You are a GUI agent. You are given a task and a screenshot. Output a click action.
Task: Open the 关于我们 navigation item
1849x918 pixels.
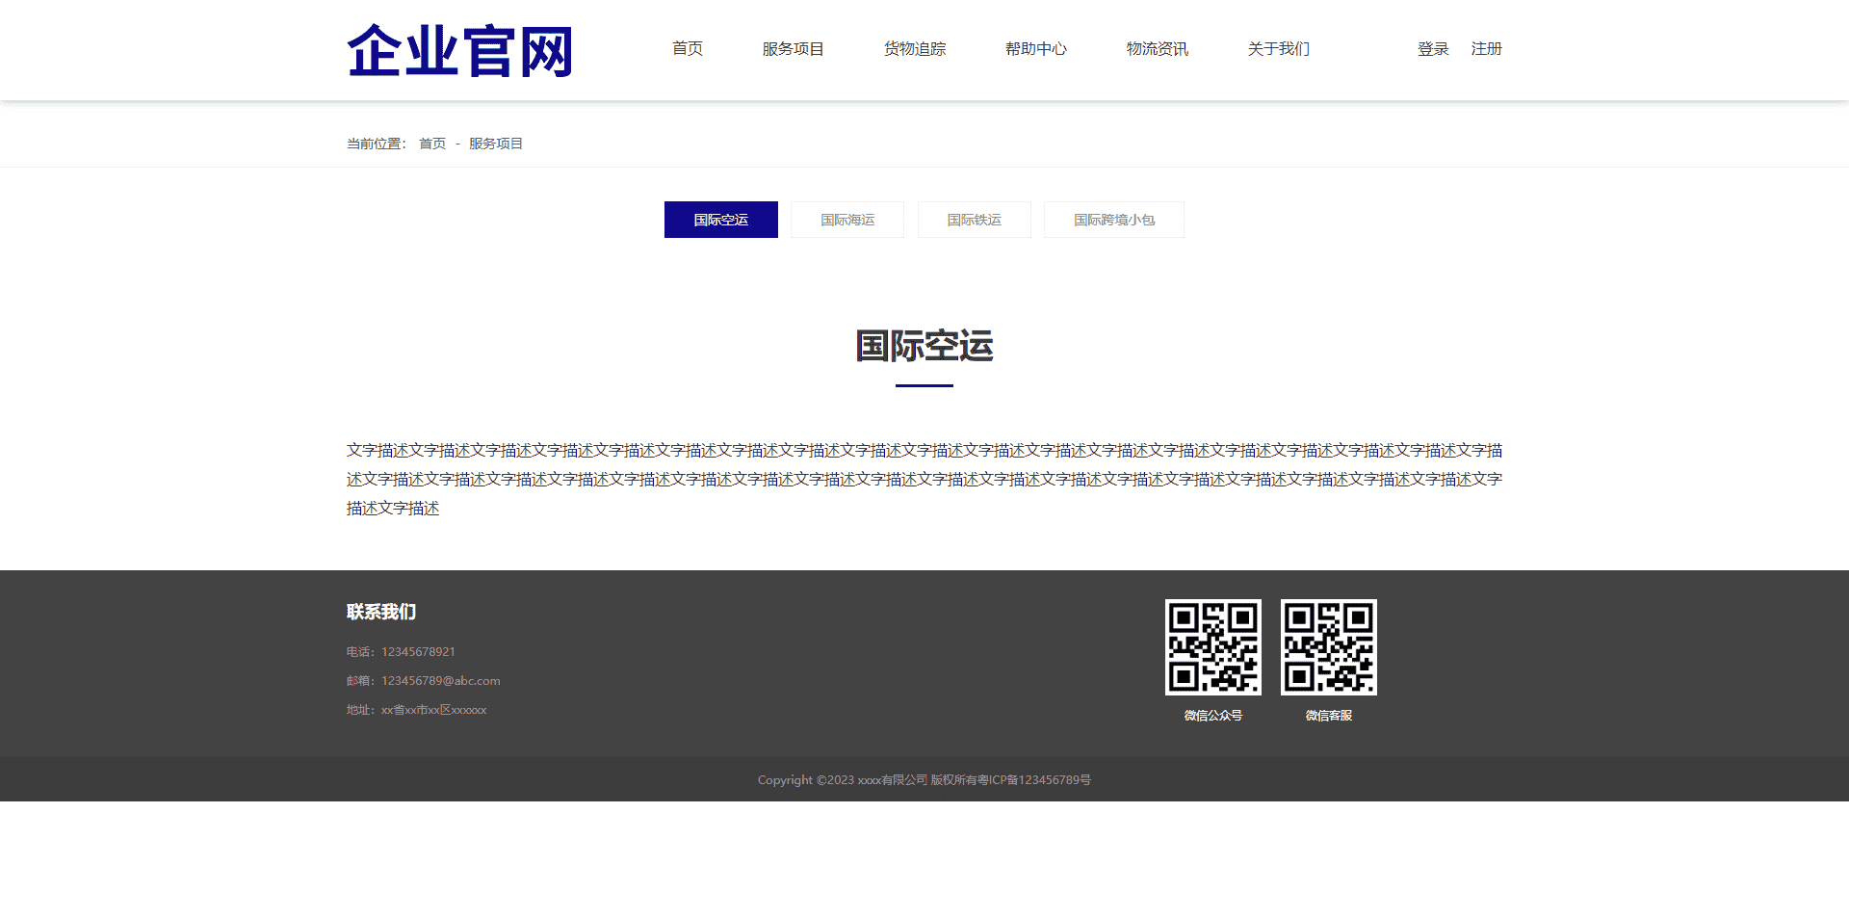point(1279,49)
